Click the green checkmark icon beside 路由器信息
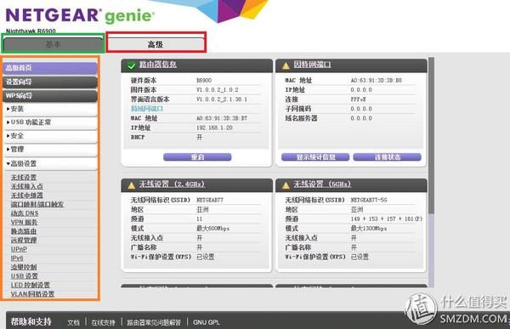Image resolution: width=510 pixels, height=329 pixels. pos(132,65)
